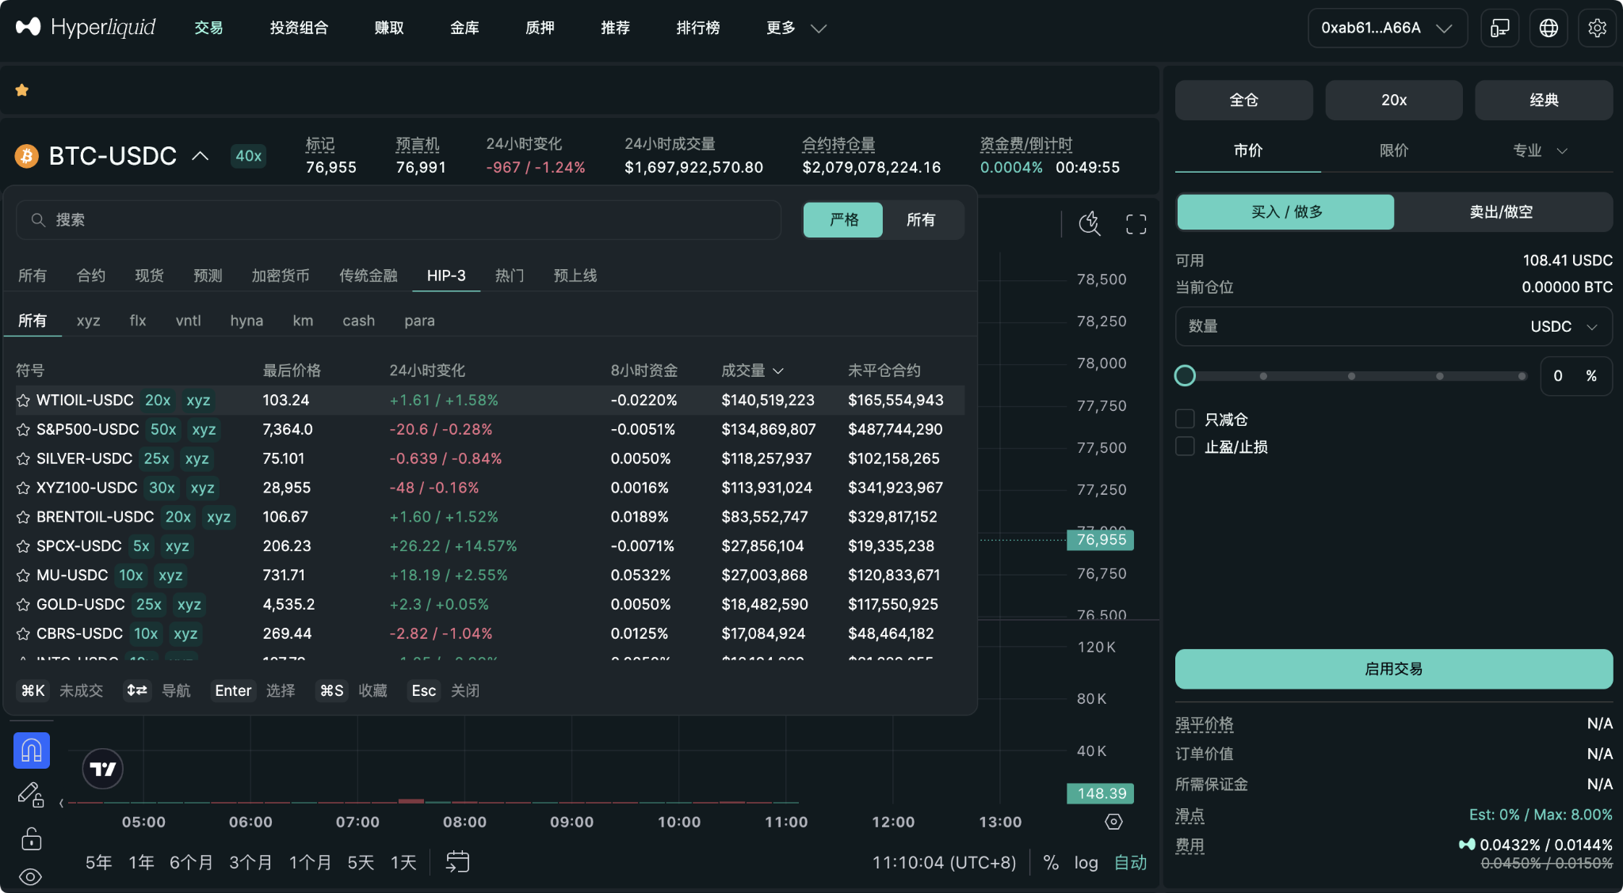Click the slider maximum end mark

point(1522,376)
